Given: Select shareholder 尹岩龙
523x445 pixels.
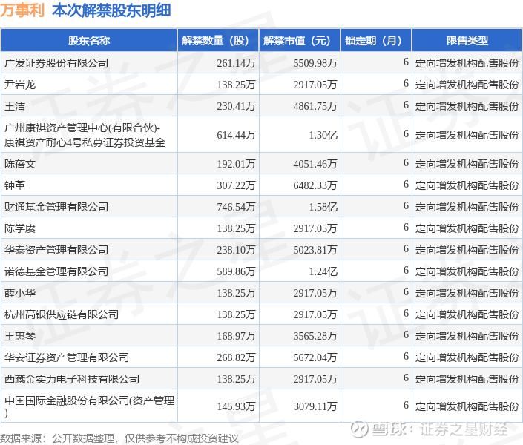Looking at the screenshot, I should pyautogui.click(x=20, y=85).
